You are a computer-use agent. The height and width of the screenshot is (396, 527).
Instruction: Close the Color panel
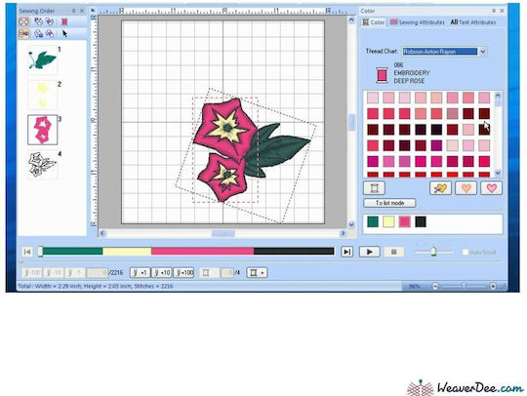(x=502, y=11)
